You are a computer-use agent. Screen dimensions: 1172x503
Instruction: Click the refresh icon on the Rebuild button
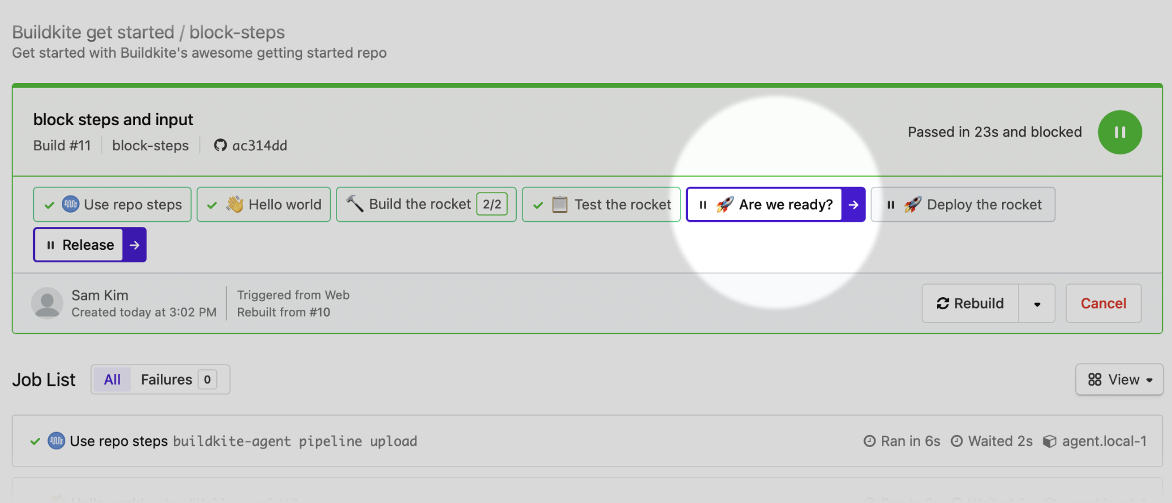point(943,304)
